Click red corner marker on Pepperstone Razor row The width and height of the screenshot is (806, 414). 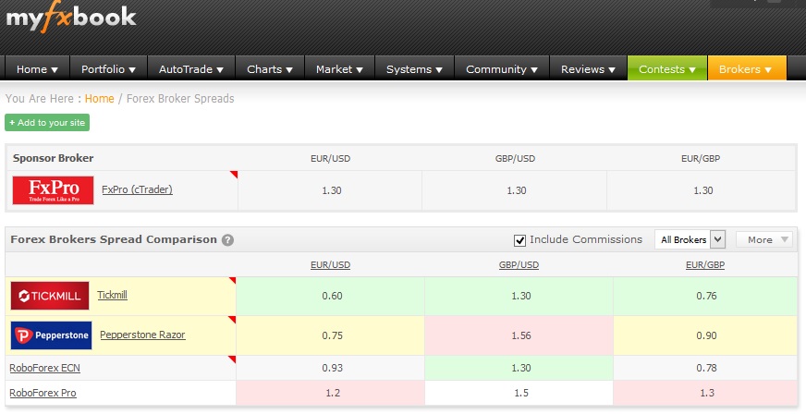click(232, 320)
